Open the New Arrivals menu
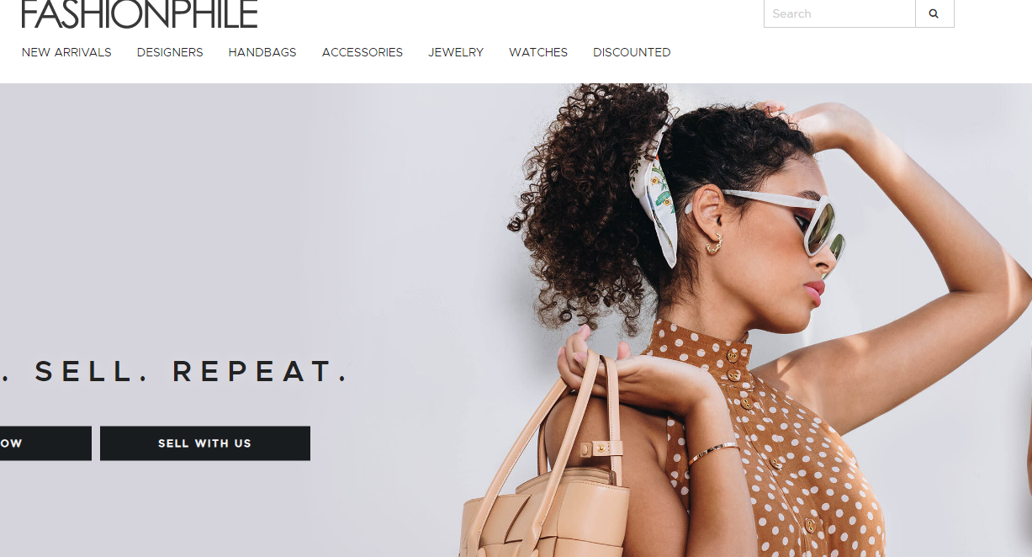1032x557 pixels. point(66,52)
